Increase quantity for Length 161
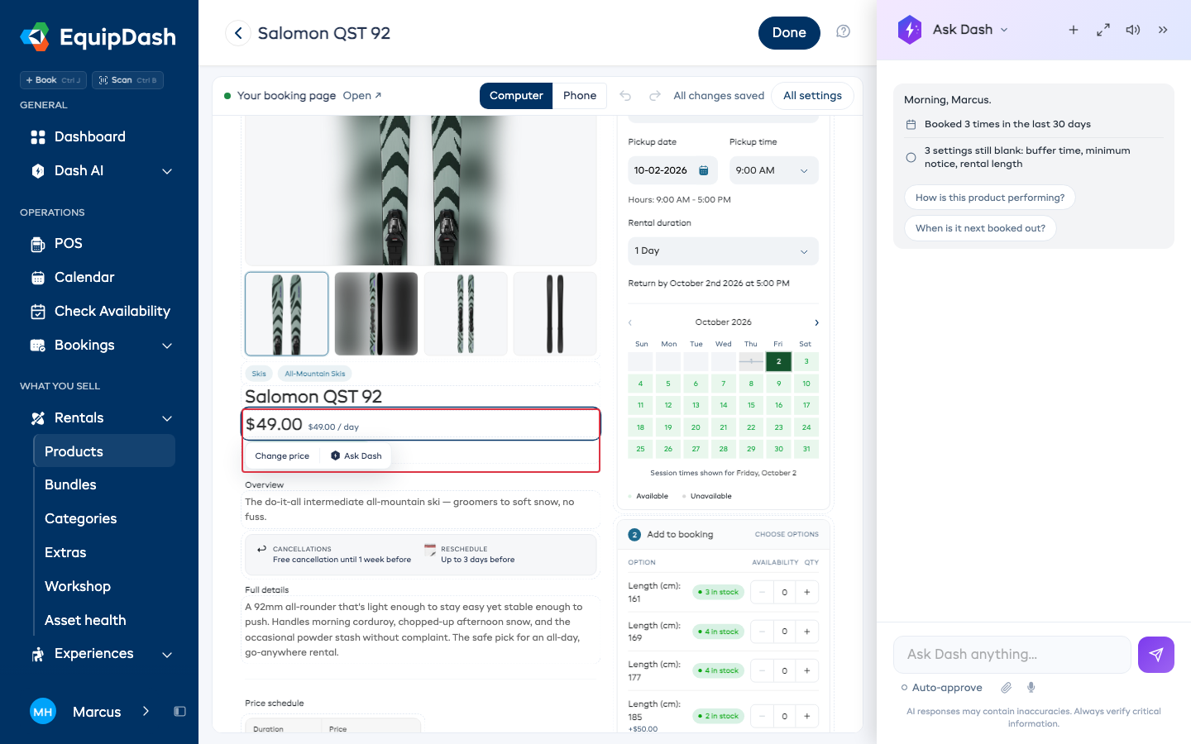Viewport: 1191px width, 744px height. point(807,593)
